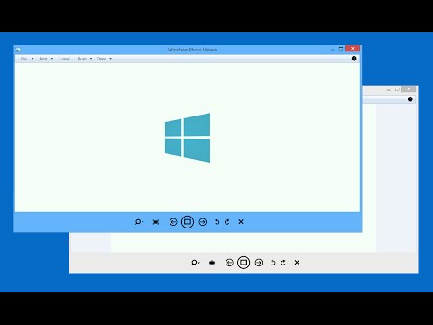Expand the arrow next to Burn
Viewport: 433px width, 325px height.
[x=91, y=59]
